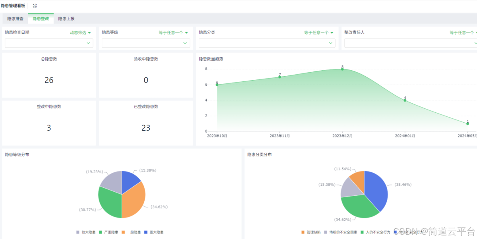Click the orange 34.62% slice in 隐患等级分布 pie

(134, 200)
